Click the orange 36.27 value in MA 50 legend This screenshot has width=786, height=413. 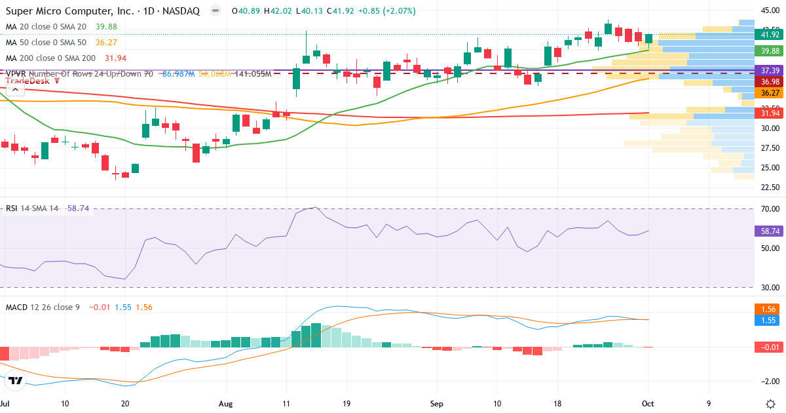tap(106, 42)
